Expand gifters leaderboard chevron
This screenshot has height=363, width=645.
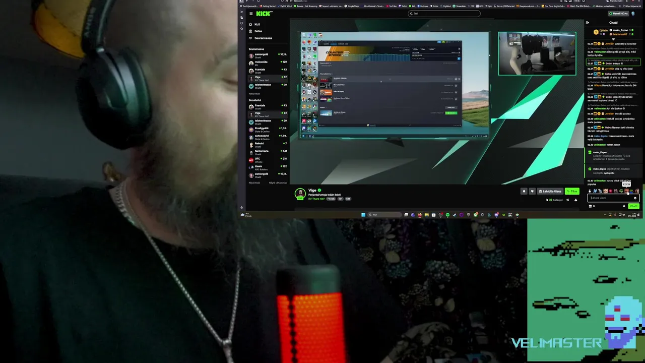(613, 39)
